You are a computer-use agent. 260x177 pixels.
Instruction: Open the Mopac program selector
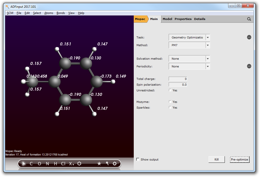click(140, 19)
